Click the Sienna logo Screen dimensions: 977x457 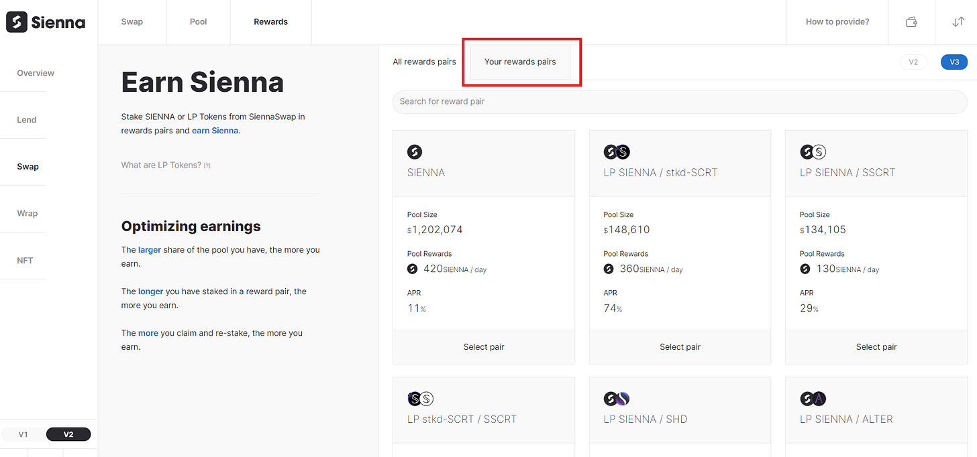pyautogui.click(x=46, y=22)
